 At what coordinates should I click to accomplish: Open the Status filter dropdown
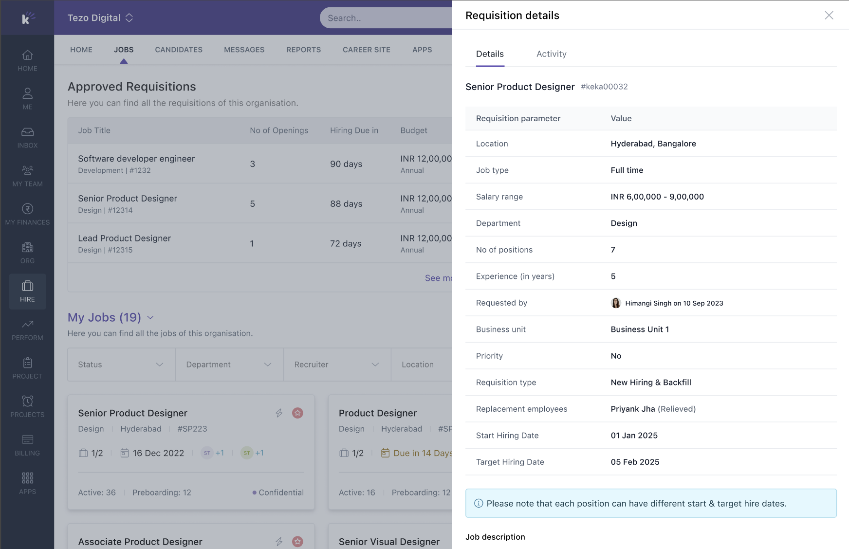(121, 365)
